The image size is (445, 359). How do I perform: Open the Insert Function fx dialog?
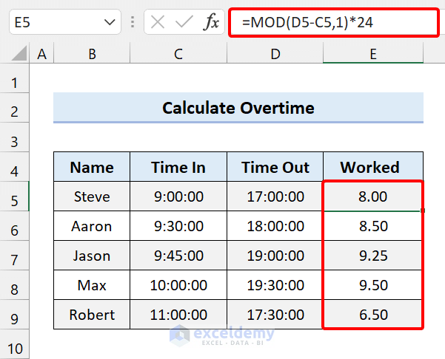click(x=212, y=22)
